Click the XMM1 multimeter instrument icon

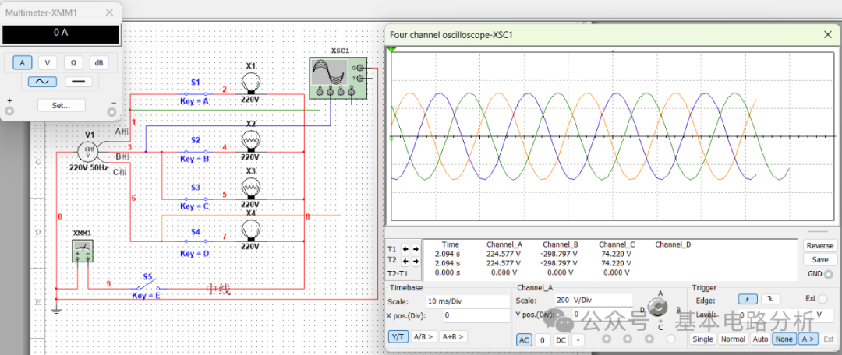[83, 251]
